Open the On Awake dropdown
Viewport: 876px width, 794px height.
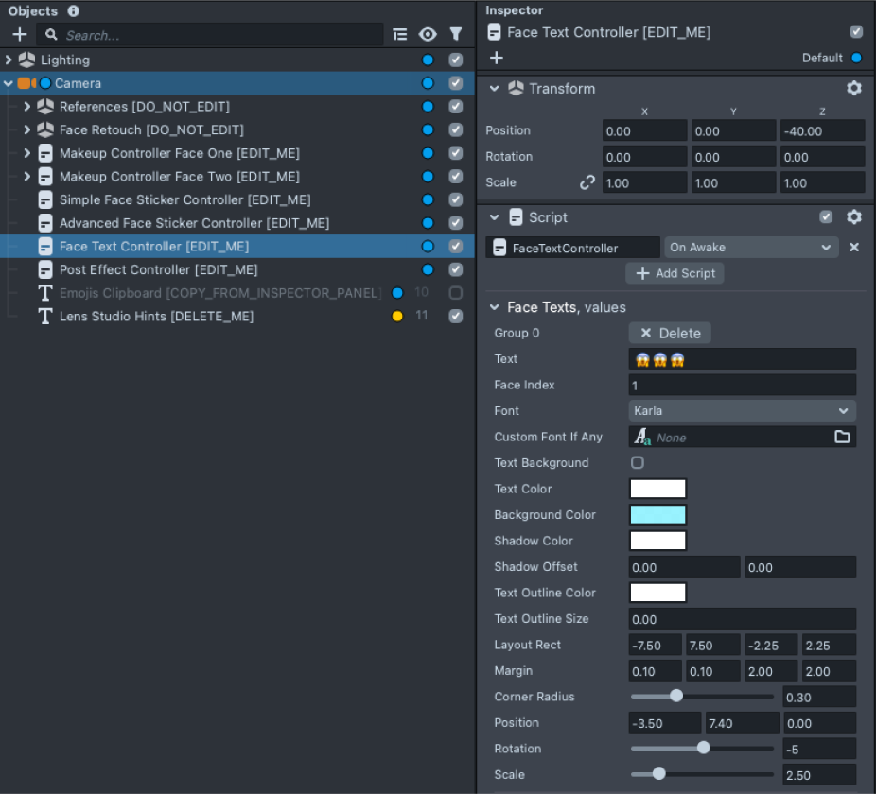pos(750,247)
